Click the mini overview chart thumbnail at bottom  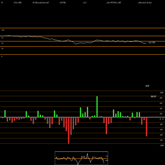pyautogui.click(x=82, y=158)
